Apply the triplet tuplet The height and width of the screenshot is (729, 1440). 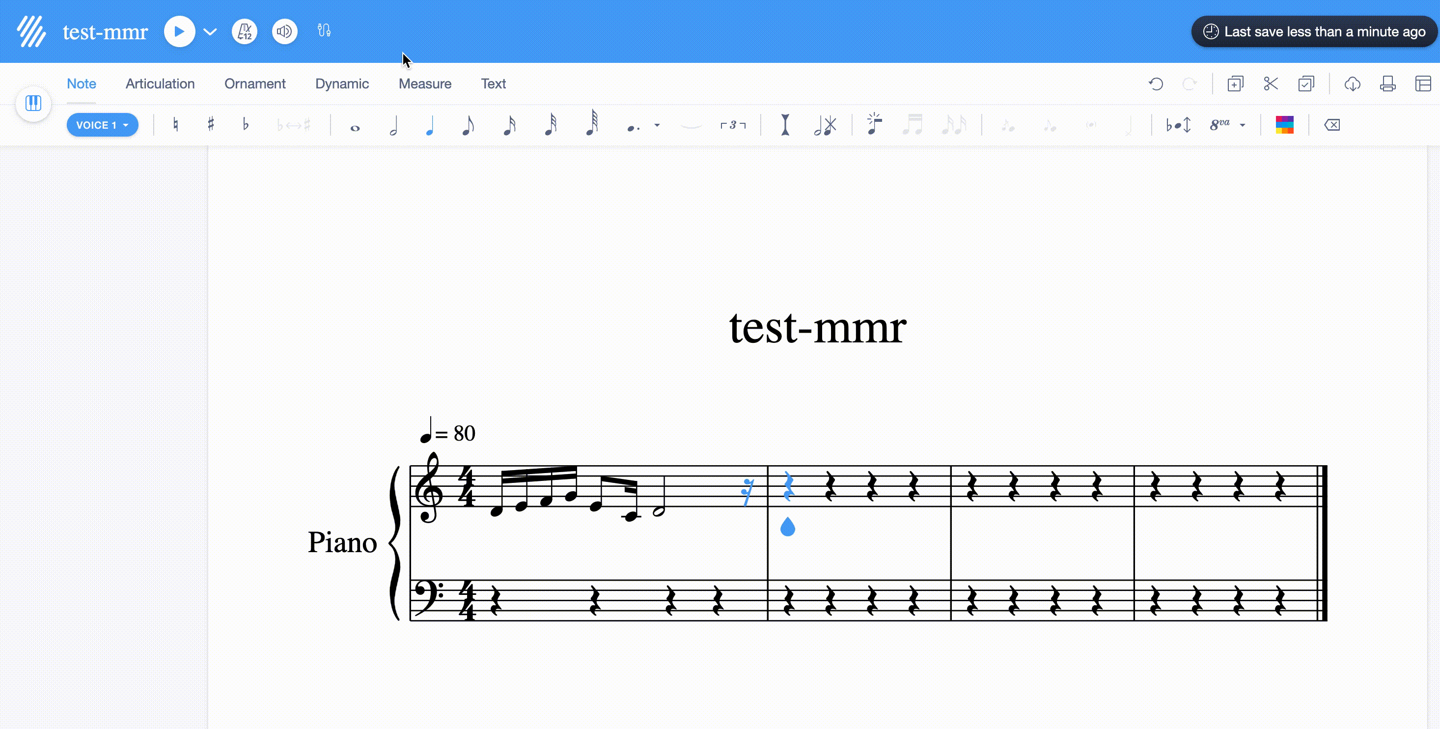pos(733,124)
